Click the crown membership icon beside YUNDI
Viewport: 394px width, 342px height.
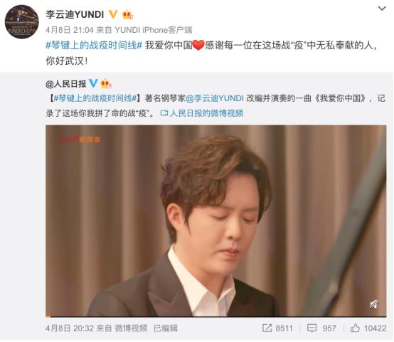point(127,14)
